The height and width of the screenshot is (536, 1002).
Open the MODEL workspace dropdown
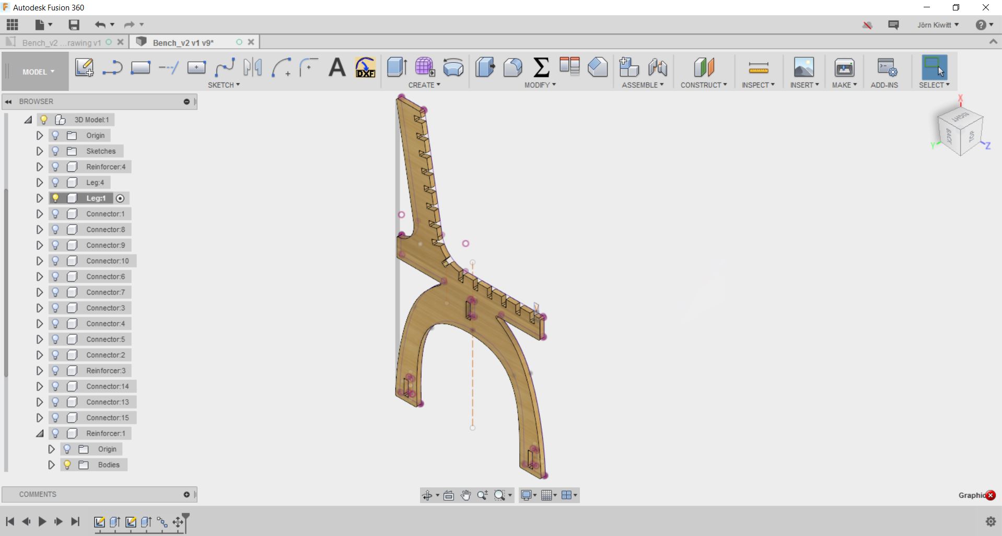tap(38, 72)
